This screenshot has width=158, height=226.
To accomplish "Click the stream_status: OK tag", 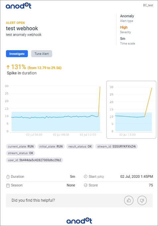I will [21, 153].
